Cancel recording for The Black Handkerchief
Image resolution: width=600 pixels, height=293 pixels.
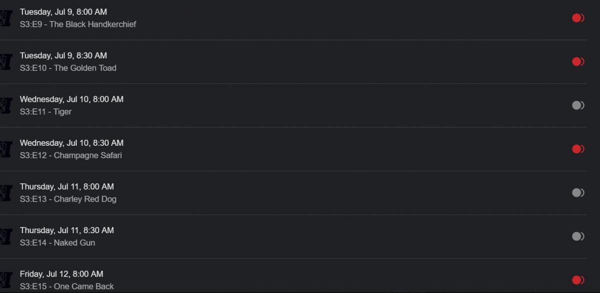click(x=578, y=18)
